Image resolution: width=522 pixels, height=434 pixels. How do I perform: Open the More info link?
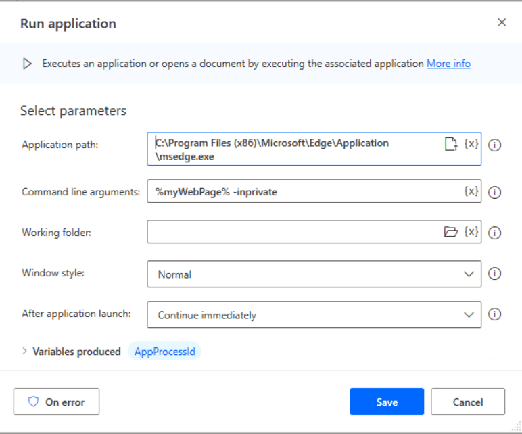click(448, 64)
